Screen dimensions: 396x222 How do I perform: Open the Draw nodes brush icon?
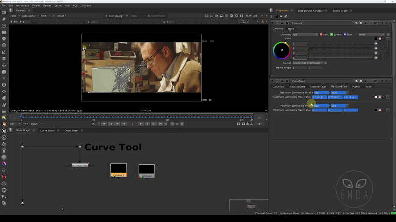4,19
